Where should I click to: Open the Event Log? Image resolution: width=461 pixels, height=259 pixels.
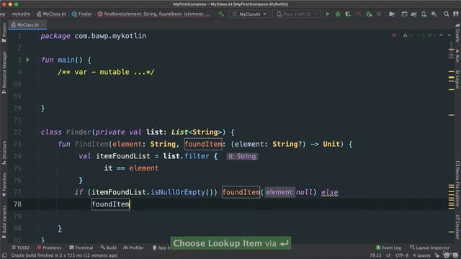click(388, 247)
